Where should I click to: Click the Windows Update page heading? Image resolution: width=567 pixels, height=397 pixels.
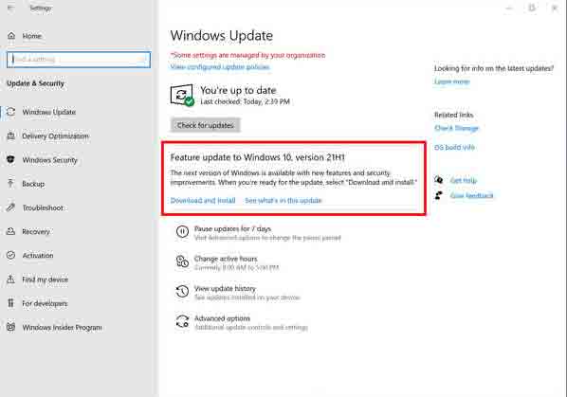click(221, 36)
